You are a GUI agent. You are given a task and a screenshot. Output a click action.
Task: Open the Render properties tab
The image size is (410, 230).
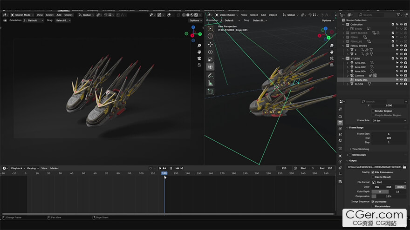tap(340, 117)
